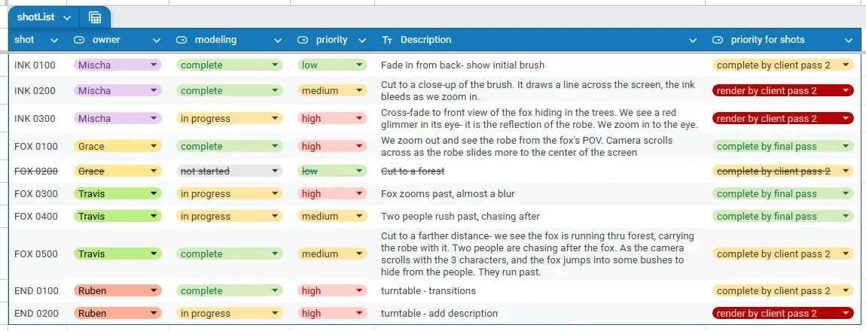The image size is (866, 331).
Task: Expand the shot column header options
Action: point(54,41)
